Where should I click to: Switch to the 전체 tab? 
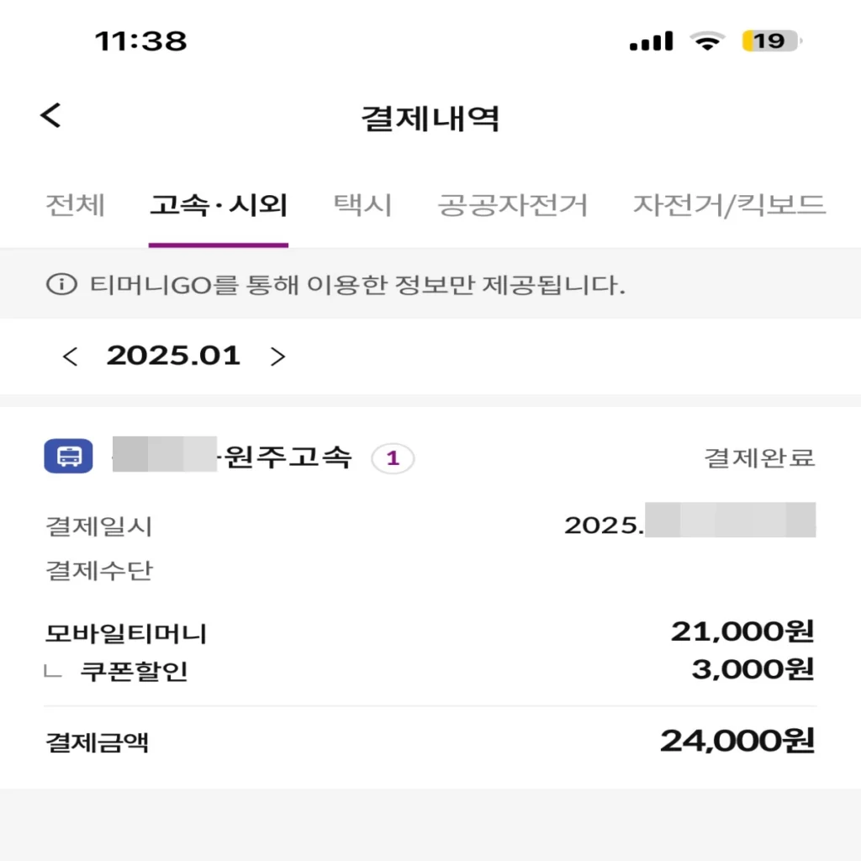pyautogui.click(x=75, y=203)
